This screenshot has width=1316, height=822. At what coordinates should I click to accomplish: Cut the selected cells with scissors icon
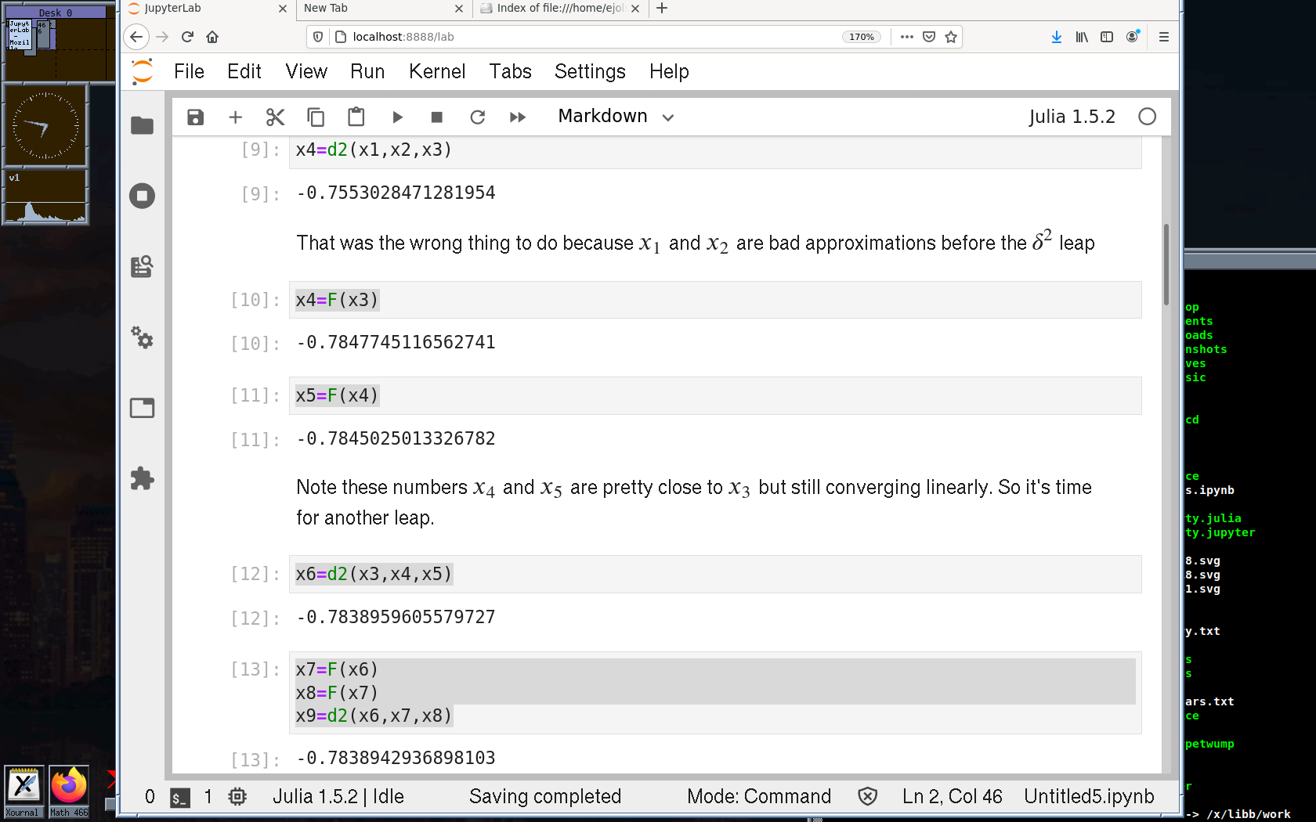275,117
